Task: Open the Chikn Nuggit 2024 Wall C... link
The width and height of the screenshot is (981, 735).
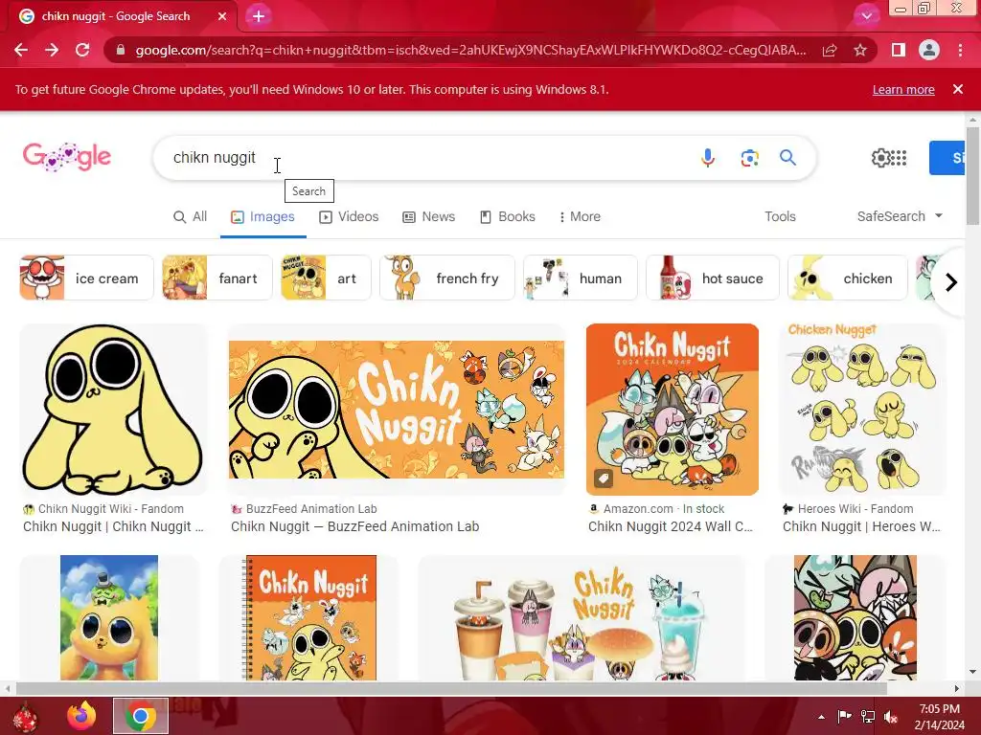Action: tap(670, 527)
